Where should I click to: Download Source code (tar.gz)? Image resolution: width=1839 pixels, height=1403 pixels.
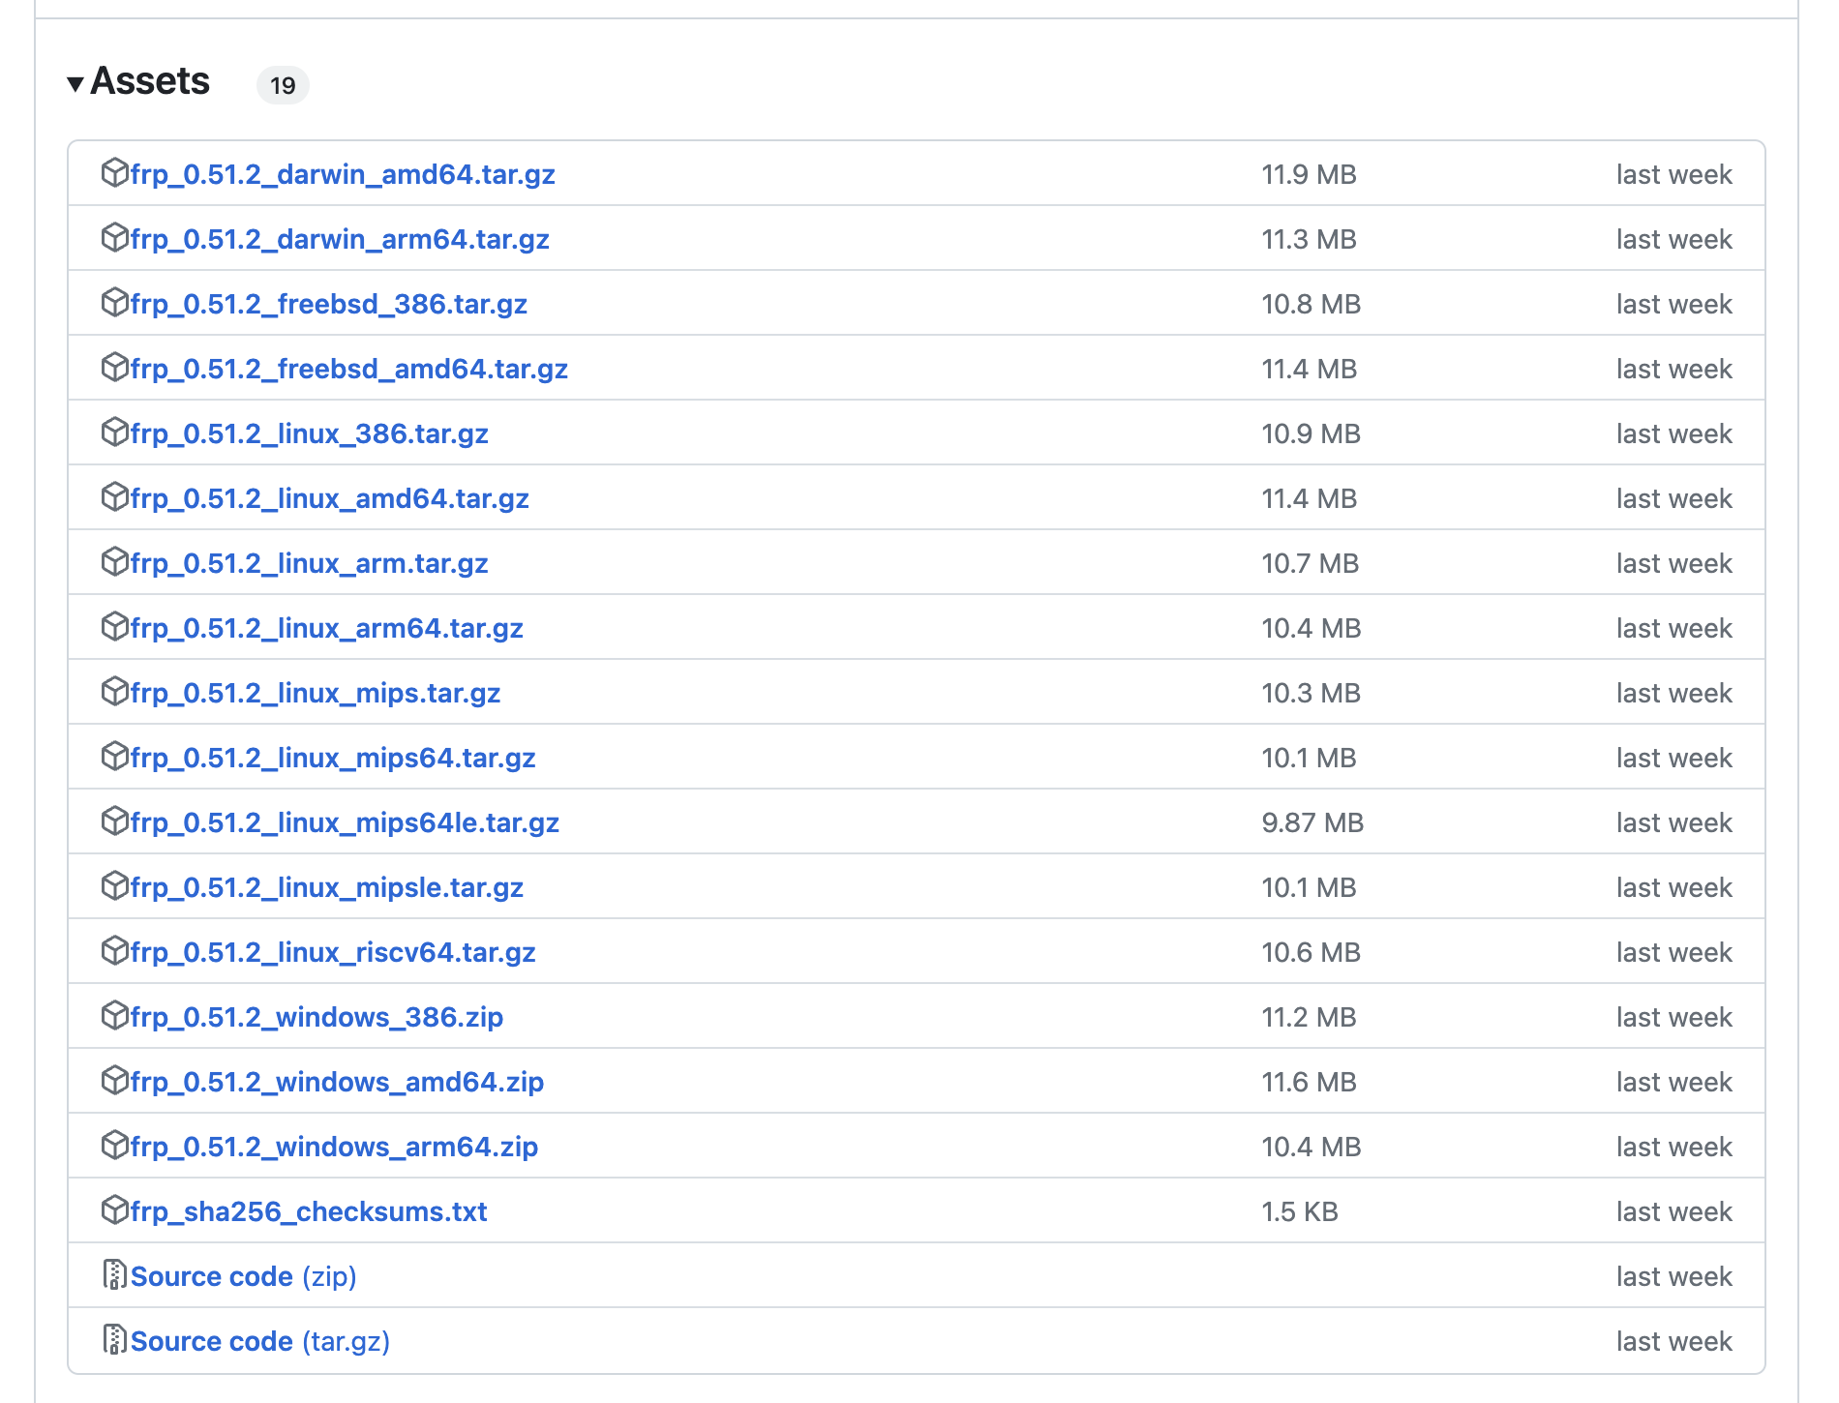[260, 1341]
